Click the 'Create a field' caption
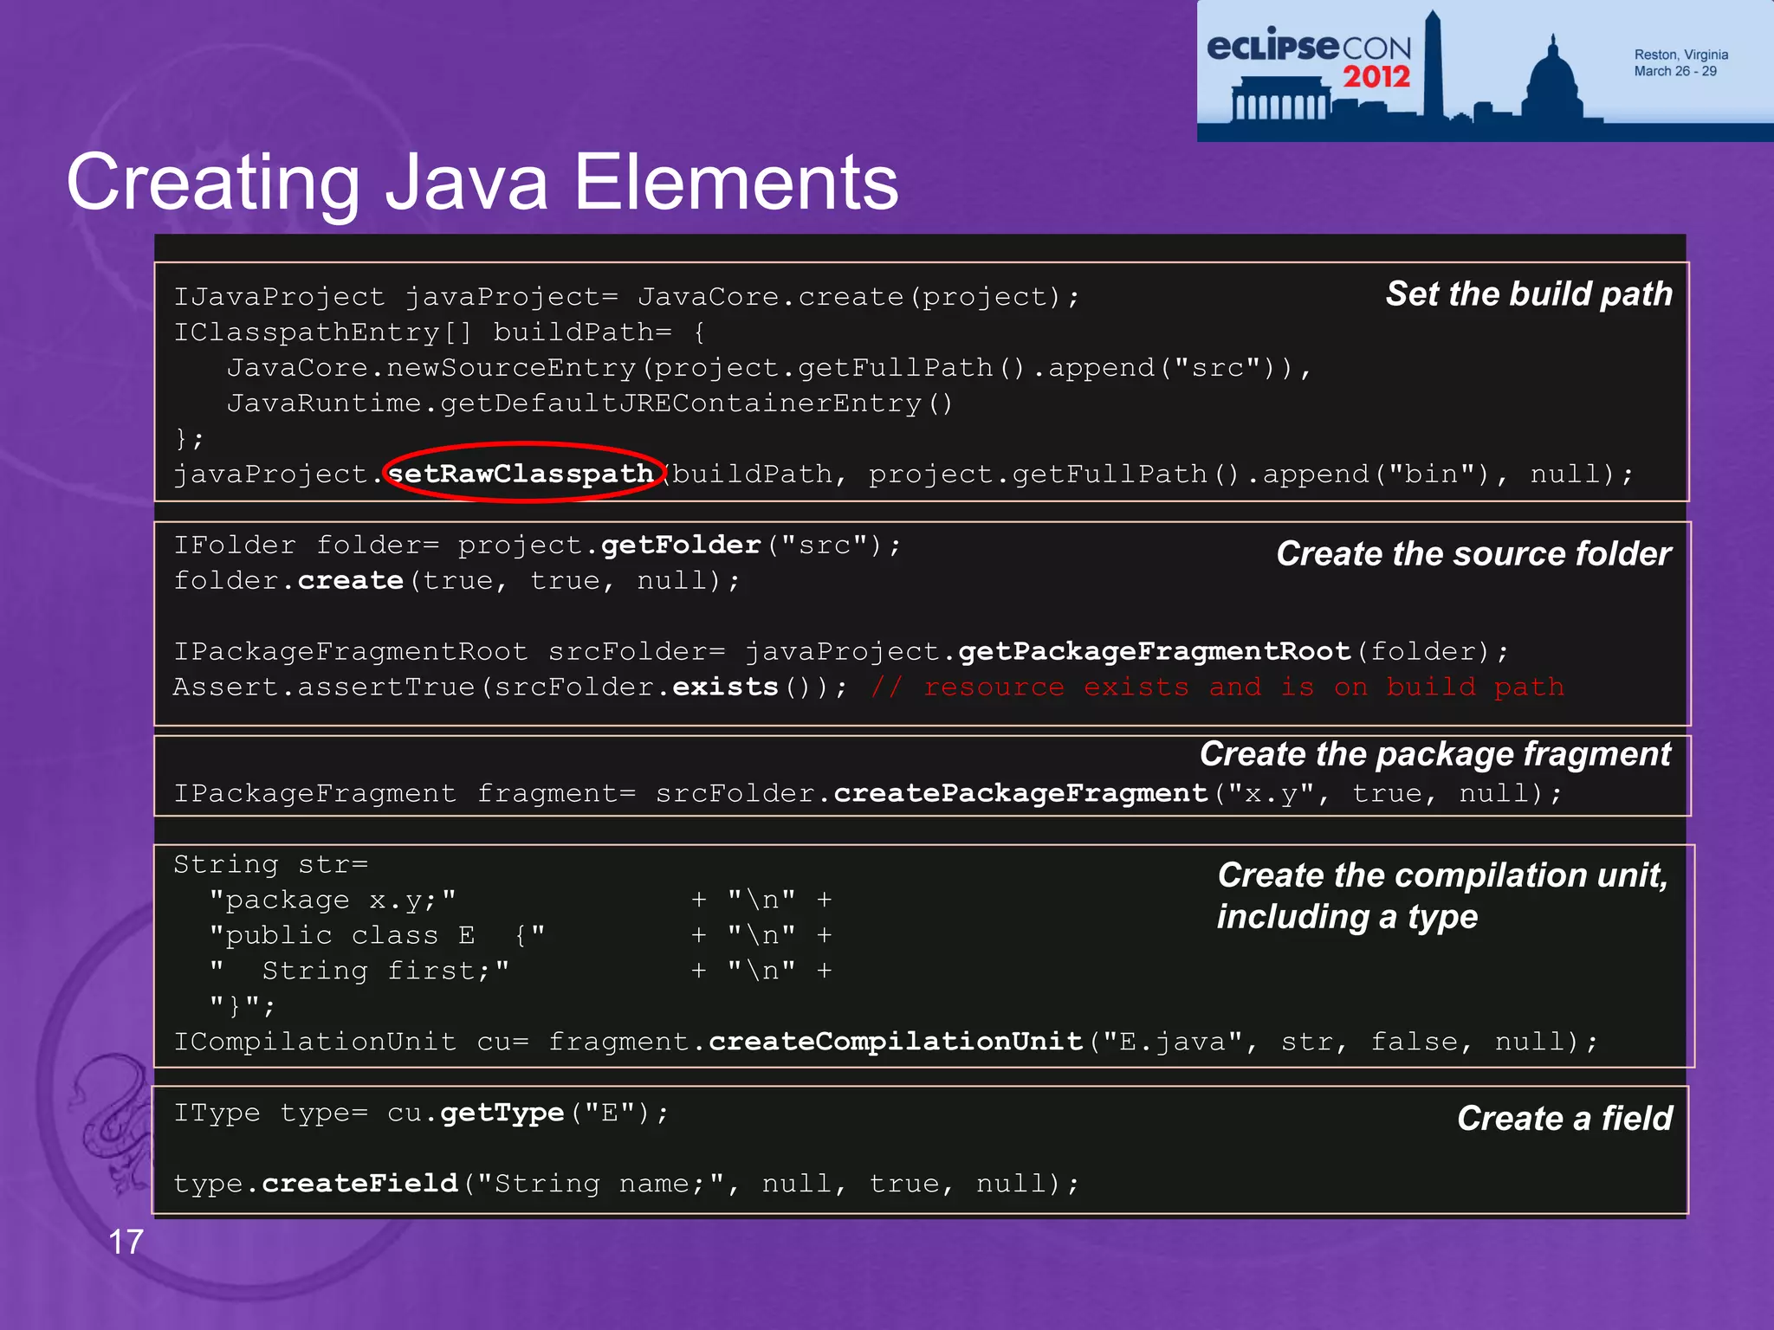The height and width of the screenshot is (1330, 1774). [x=1564, y=1118]
